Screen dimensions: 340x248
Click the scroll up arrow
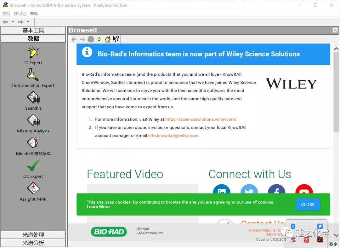pyautogui.click(x=336, y=49)
